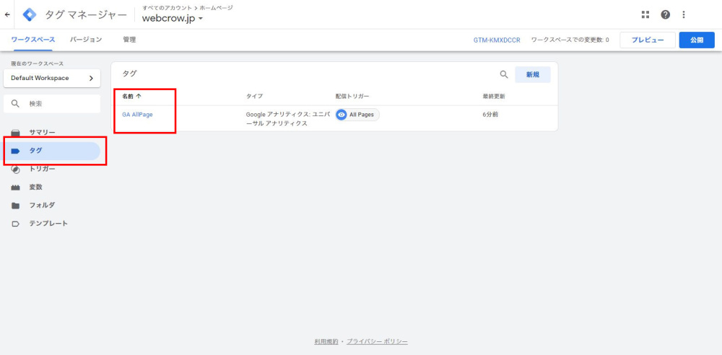
Task: Click the sidebar search magnifier icon
Action: (15, 104)
